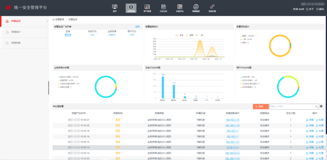Click the 告警产生时间 column header
This screenshot has height=160, width=327.
78,113
